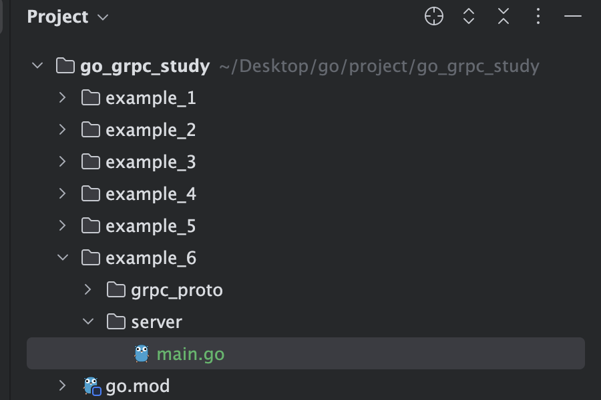
Task: Open the Project panel options kebab menu
Action: point(538,17)
